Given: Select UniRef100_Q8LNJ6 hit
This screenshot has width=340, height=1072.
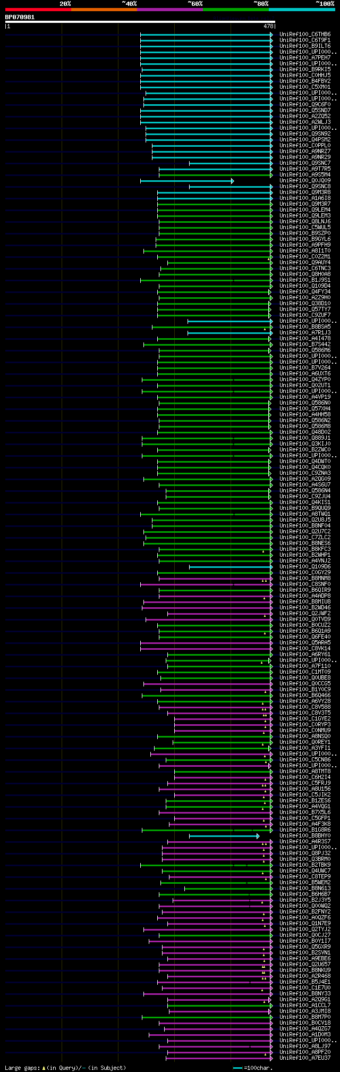Looking at the screenshot, I should point(305,221).
